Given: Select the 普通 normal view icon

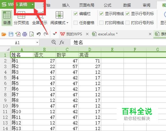Looking at the screenshot, I should tap(7, 15).
